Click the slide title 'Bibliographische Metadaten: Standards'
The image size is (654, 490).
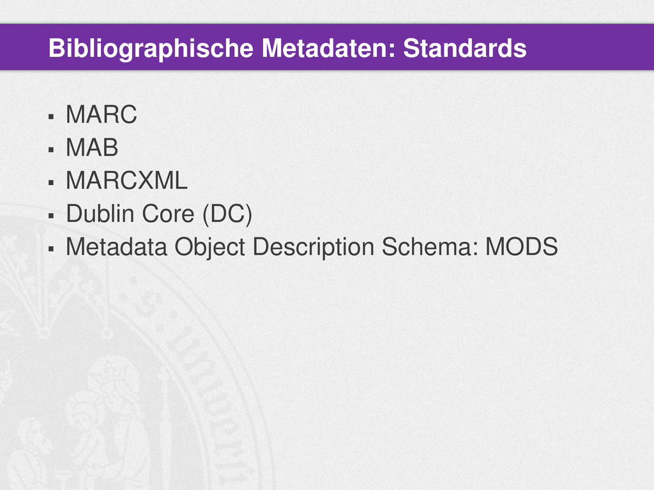[x=287, y=48]
